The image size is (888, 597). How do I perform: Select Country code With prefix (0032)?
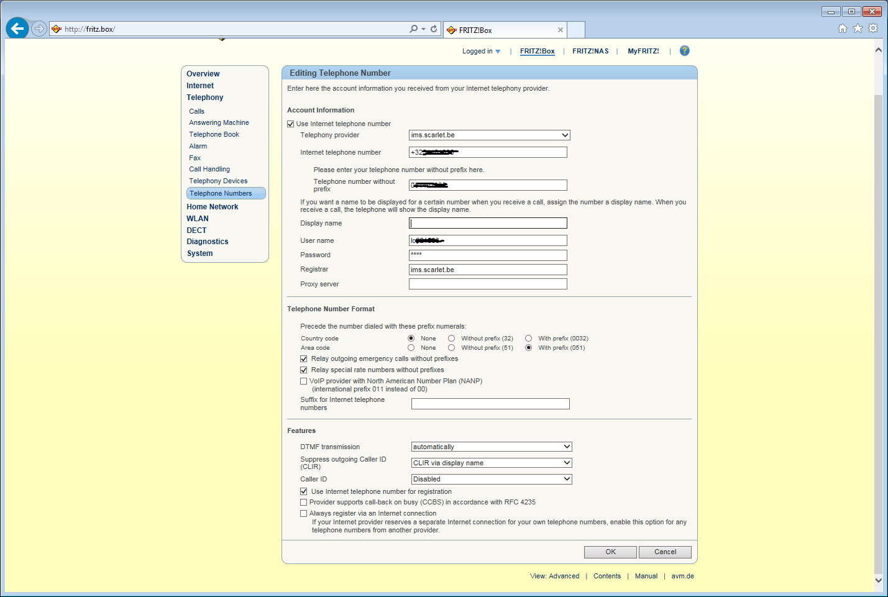point(528,339)
